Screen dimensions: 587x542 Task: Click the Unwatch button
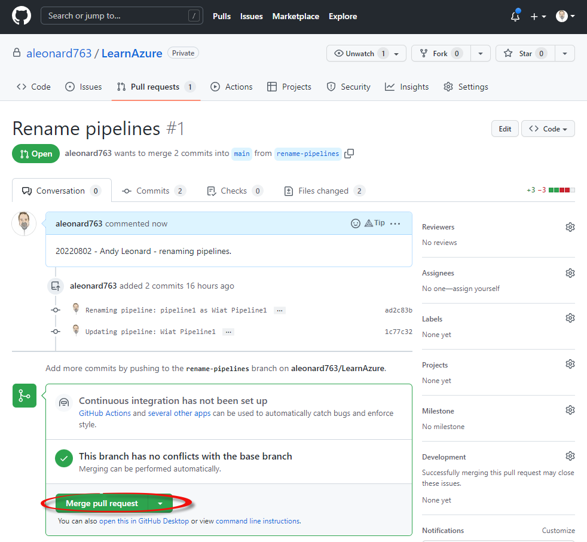(x=366, y=54)
